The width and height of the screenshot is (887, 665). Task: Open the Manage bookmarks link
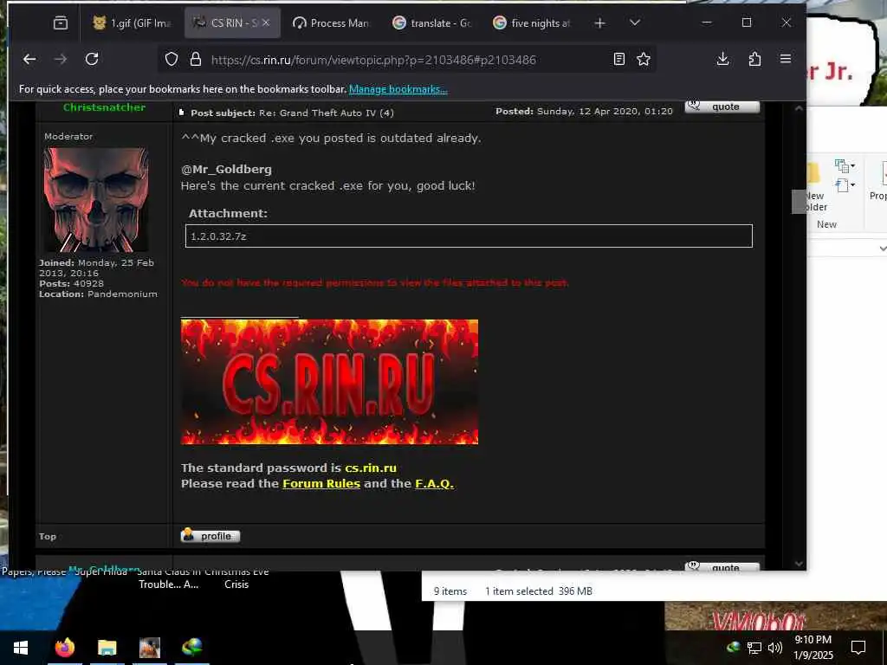click(398, 89)
